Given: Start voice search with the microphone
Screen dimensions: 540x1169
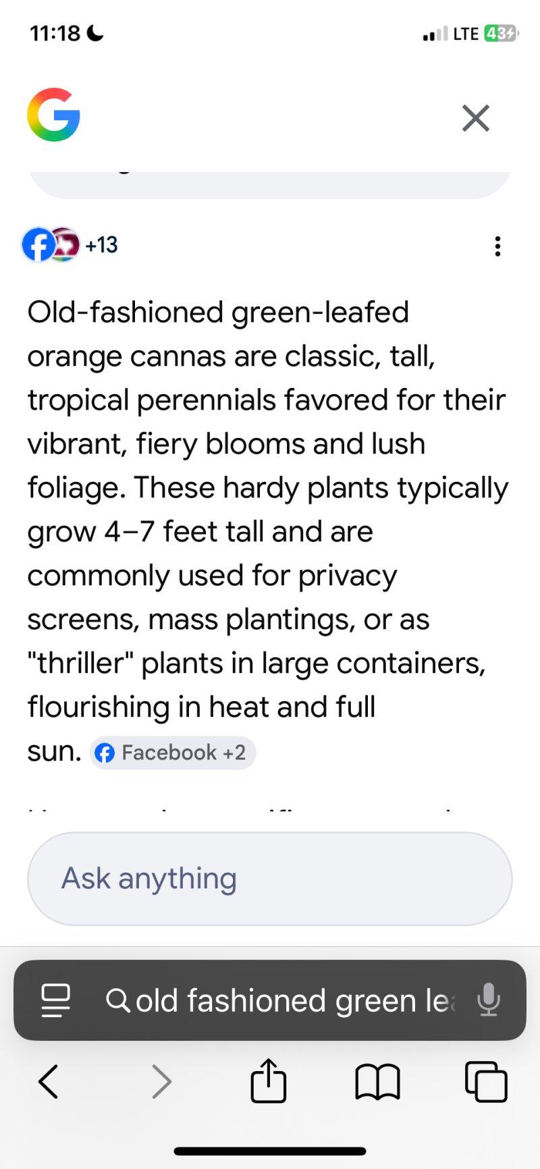Looking at the screenshot, I should coord(488,1000).
